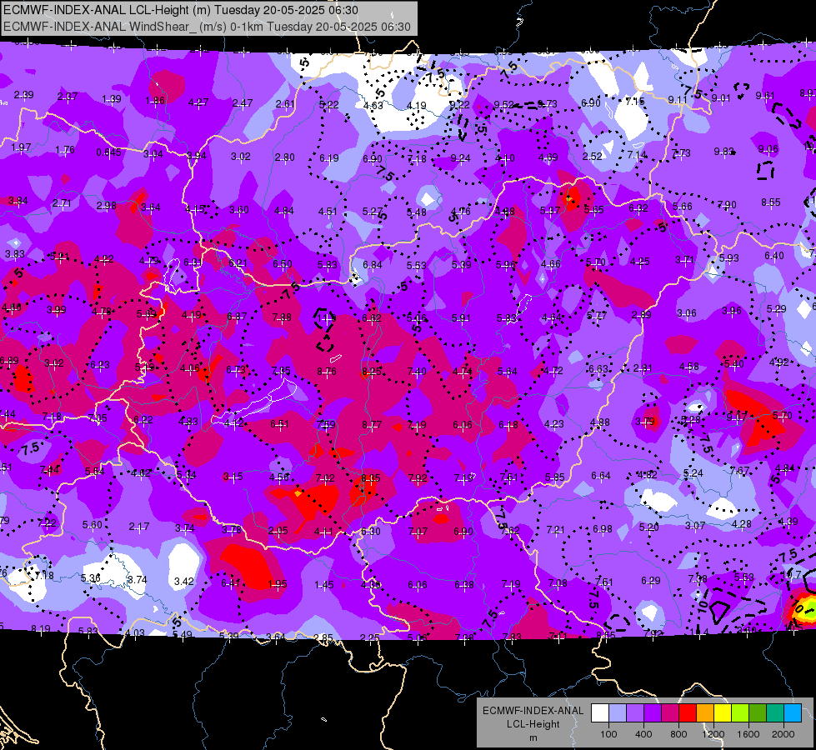Click the wind shear value 1.95

tap(278, 584)
